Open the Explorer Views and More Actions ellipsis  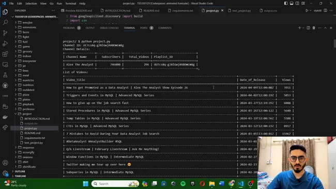click(53, 10)
